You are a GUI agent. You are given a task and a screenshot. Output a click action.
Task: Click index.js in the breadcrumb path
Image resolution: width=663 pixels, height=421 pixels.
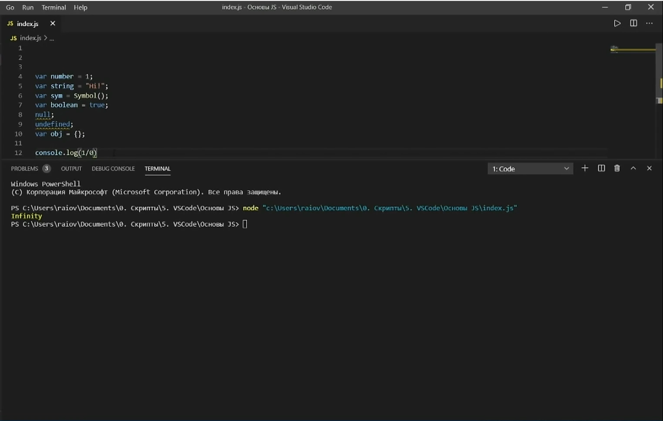click(30, 38)
